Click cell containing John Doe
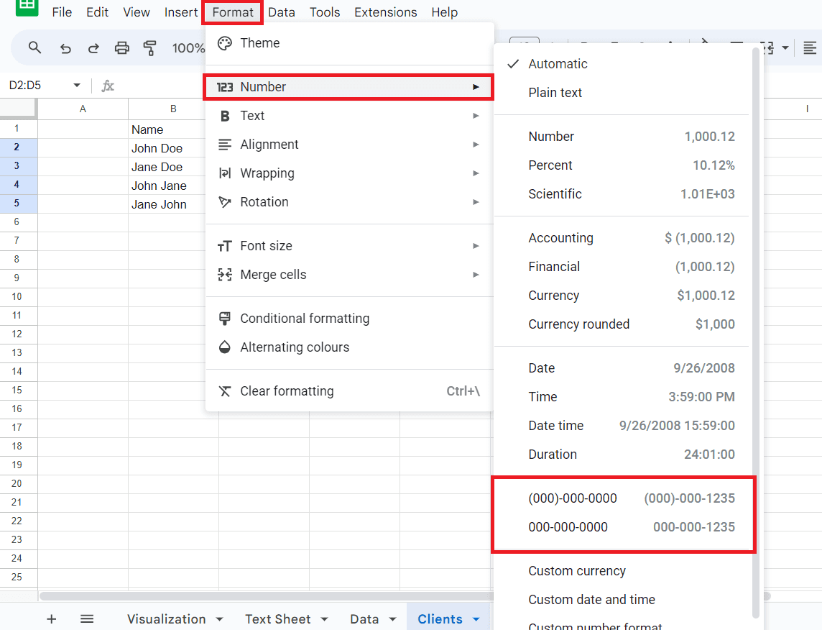Viewport: 822px width, 630px height. click(167, 148)
